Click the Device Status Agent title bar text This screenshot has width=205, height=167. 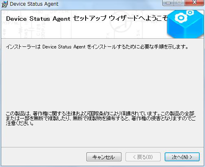coord(34,4)
